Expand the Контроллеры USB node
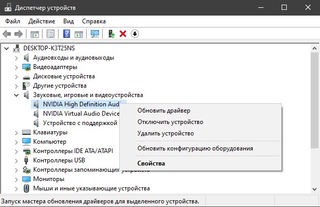Image resolution: width=320 pixels, height=207 pixels. pyautogui.click(x=17, y=161)
